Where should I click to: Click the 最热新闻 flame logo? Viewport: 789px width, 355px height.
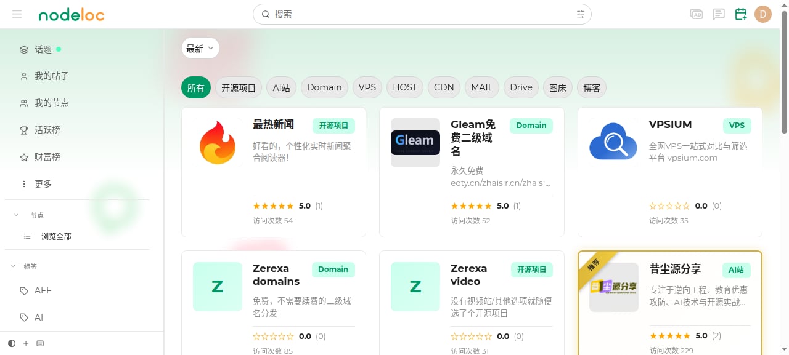click(x=218, y=143)
